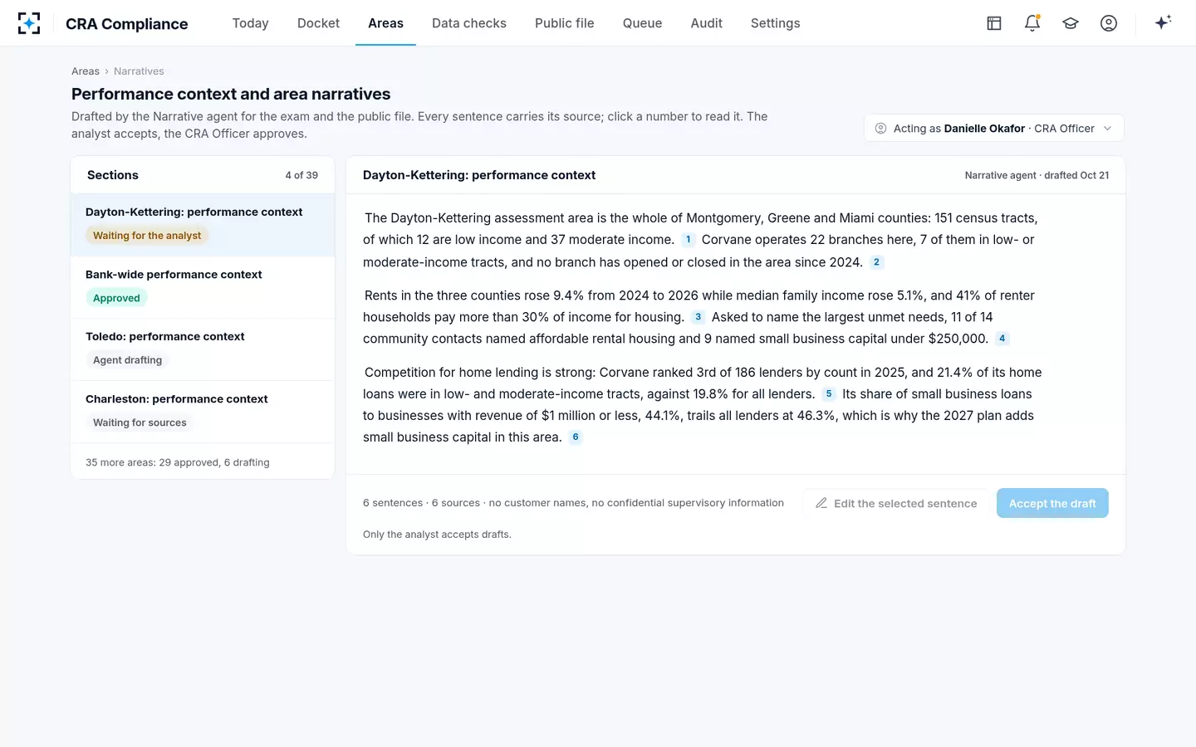Click the CRA Compliance logo icon
The image size is (1196, 747).
tap(29, 23)
